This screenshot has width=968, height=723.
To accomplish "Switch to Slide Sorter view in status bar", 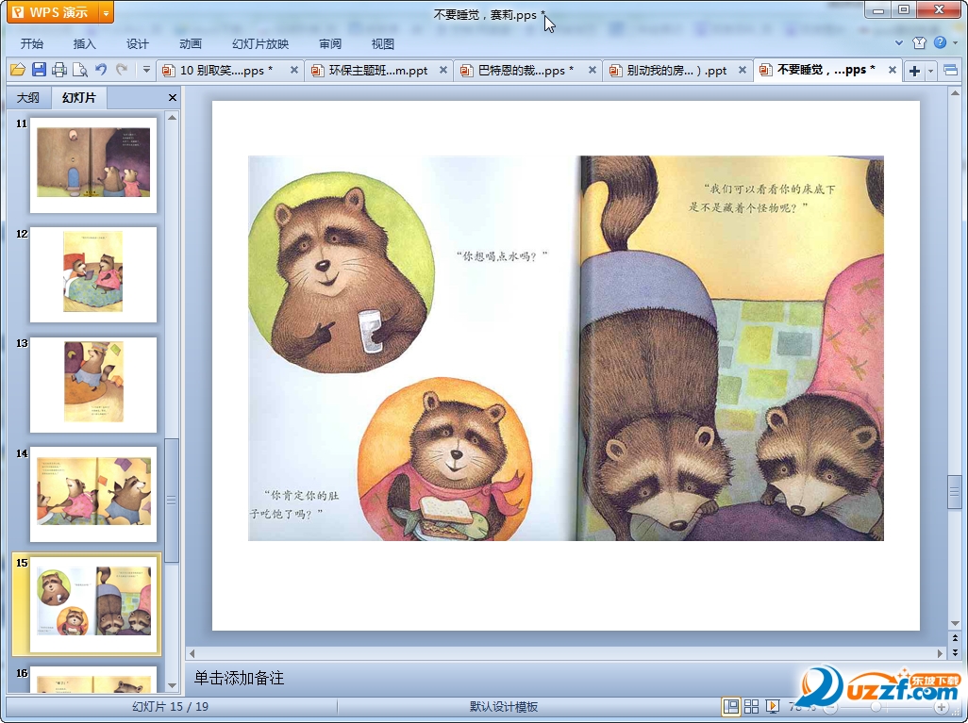I will tap(751, 707).
